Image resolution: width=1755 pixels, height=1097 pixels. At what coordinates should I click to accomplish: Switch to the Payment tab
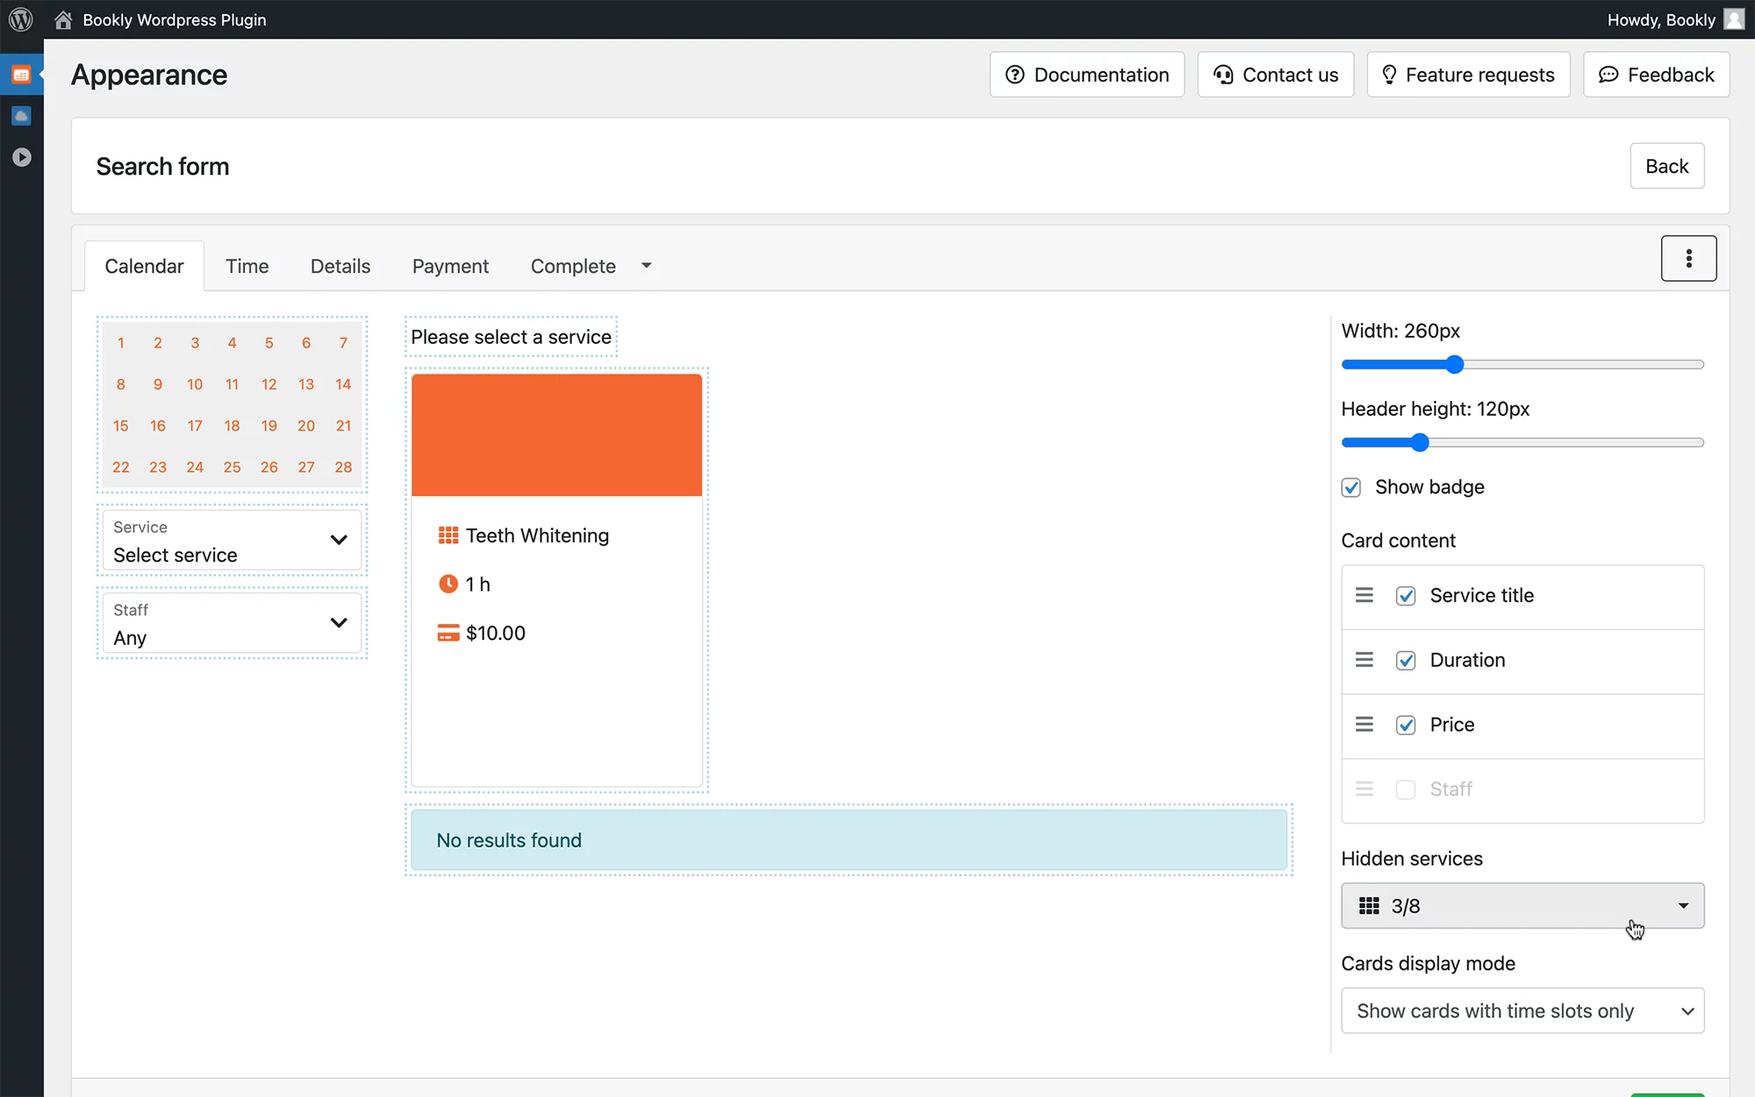click(x=450, y=266)
